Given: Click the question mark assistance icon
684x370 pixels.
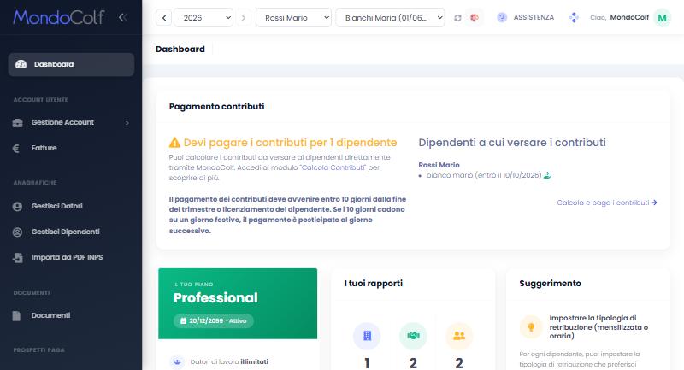Looking at the screenshot, I should click(502, 17).
